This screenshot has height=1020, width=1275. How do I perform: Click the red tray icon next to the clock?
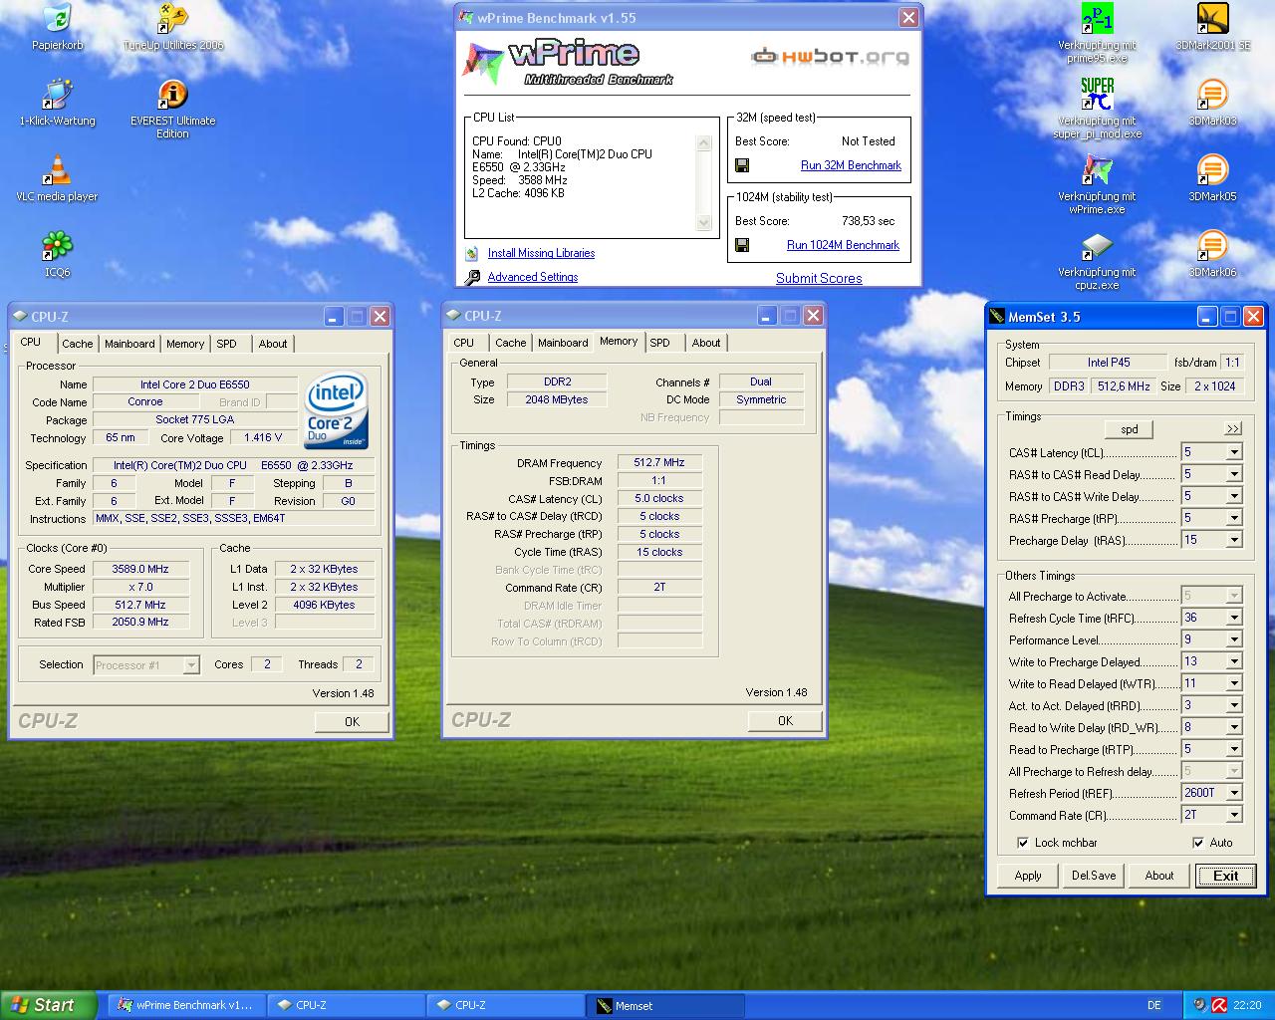1219,1005
